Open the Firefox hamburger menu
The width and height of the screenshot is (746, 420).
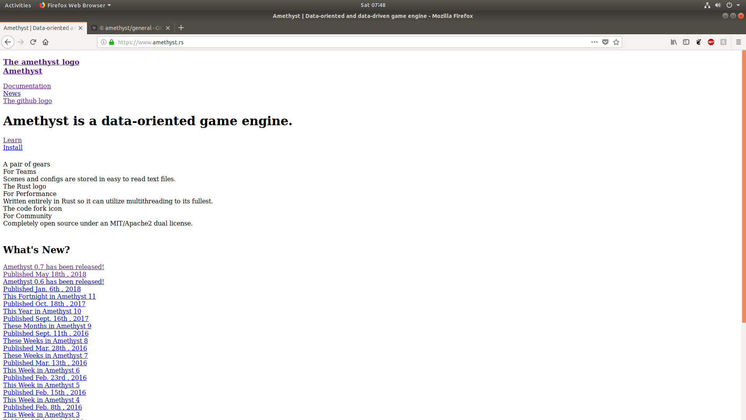point(739,42)
